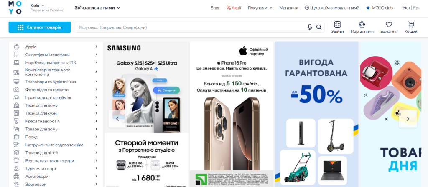Viewport: 428px width, 187px height.
Task: Click the microphone voice search icon
Action: coord(310,27)
